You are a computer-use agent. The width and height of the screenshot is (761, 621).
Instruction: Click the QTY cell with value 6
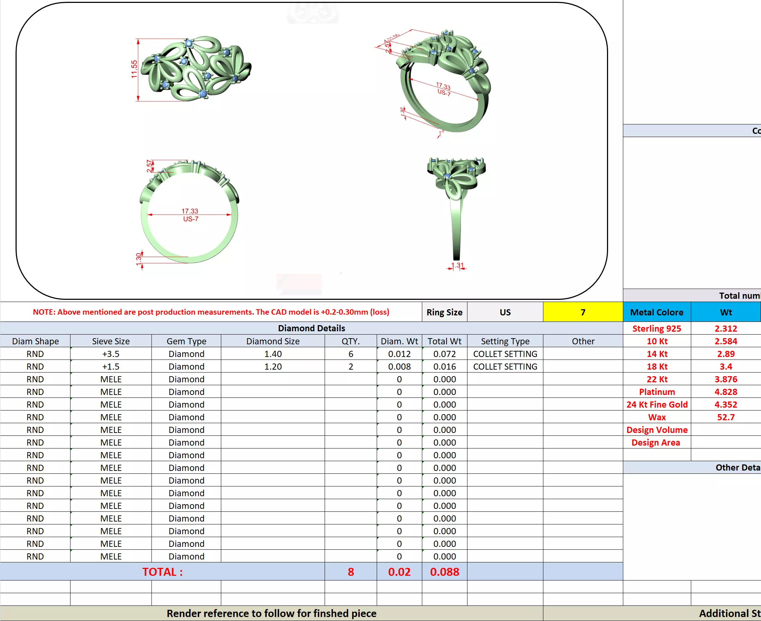[350, 354]
